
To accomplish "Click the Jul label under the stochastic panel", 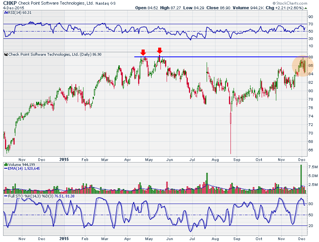I will tap(192, 239).
